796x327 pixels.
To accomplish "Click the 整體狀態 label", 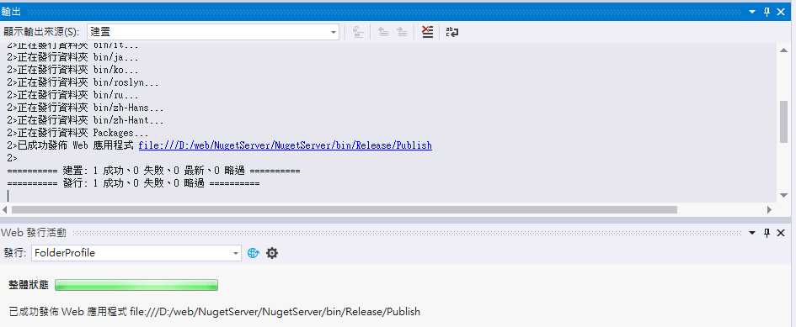I will point(29,285).
